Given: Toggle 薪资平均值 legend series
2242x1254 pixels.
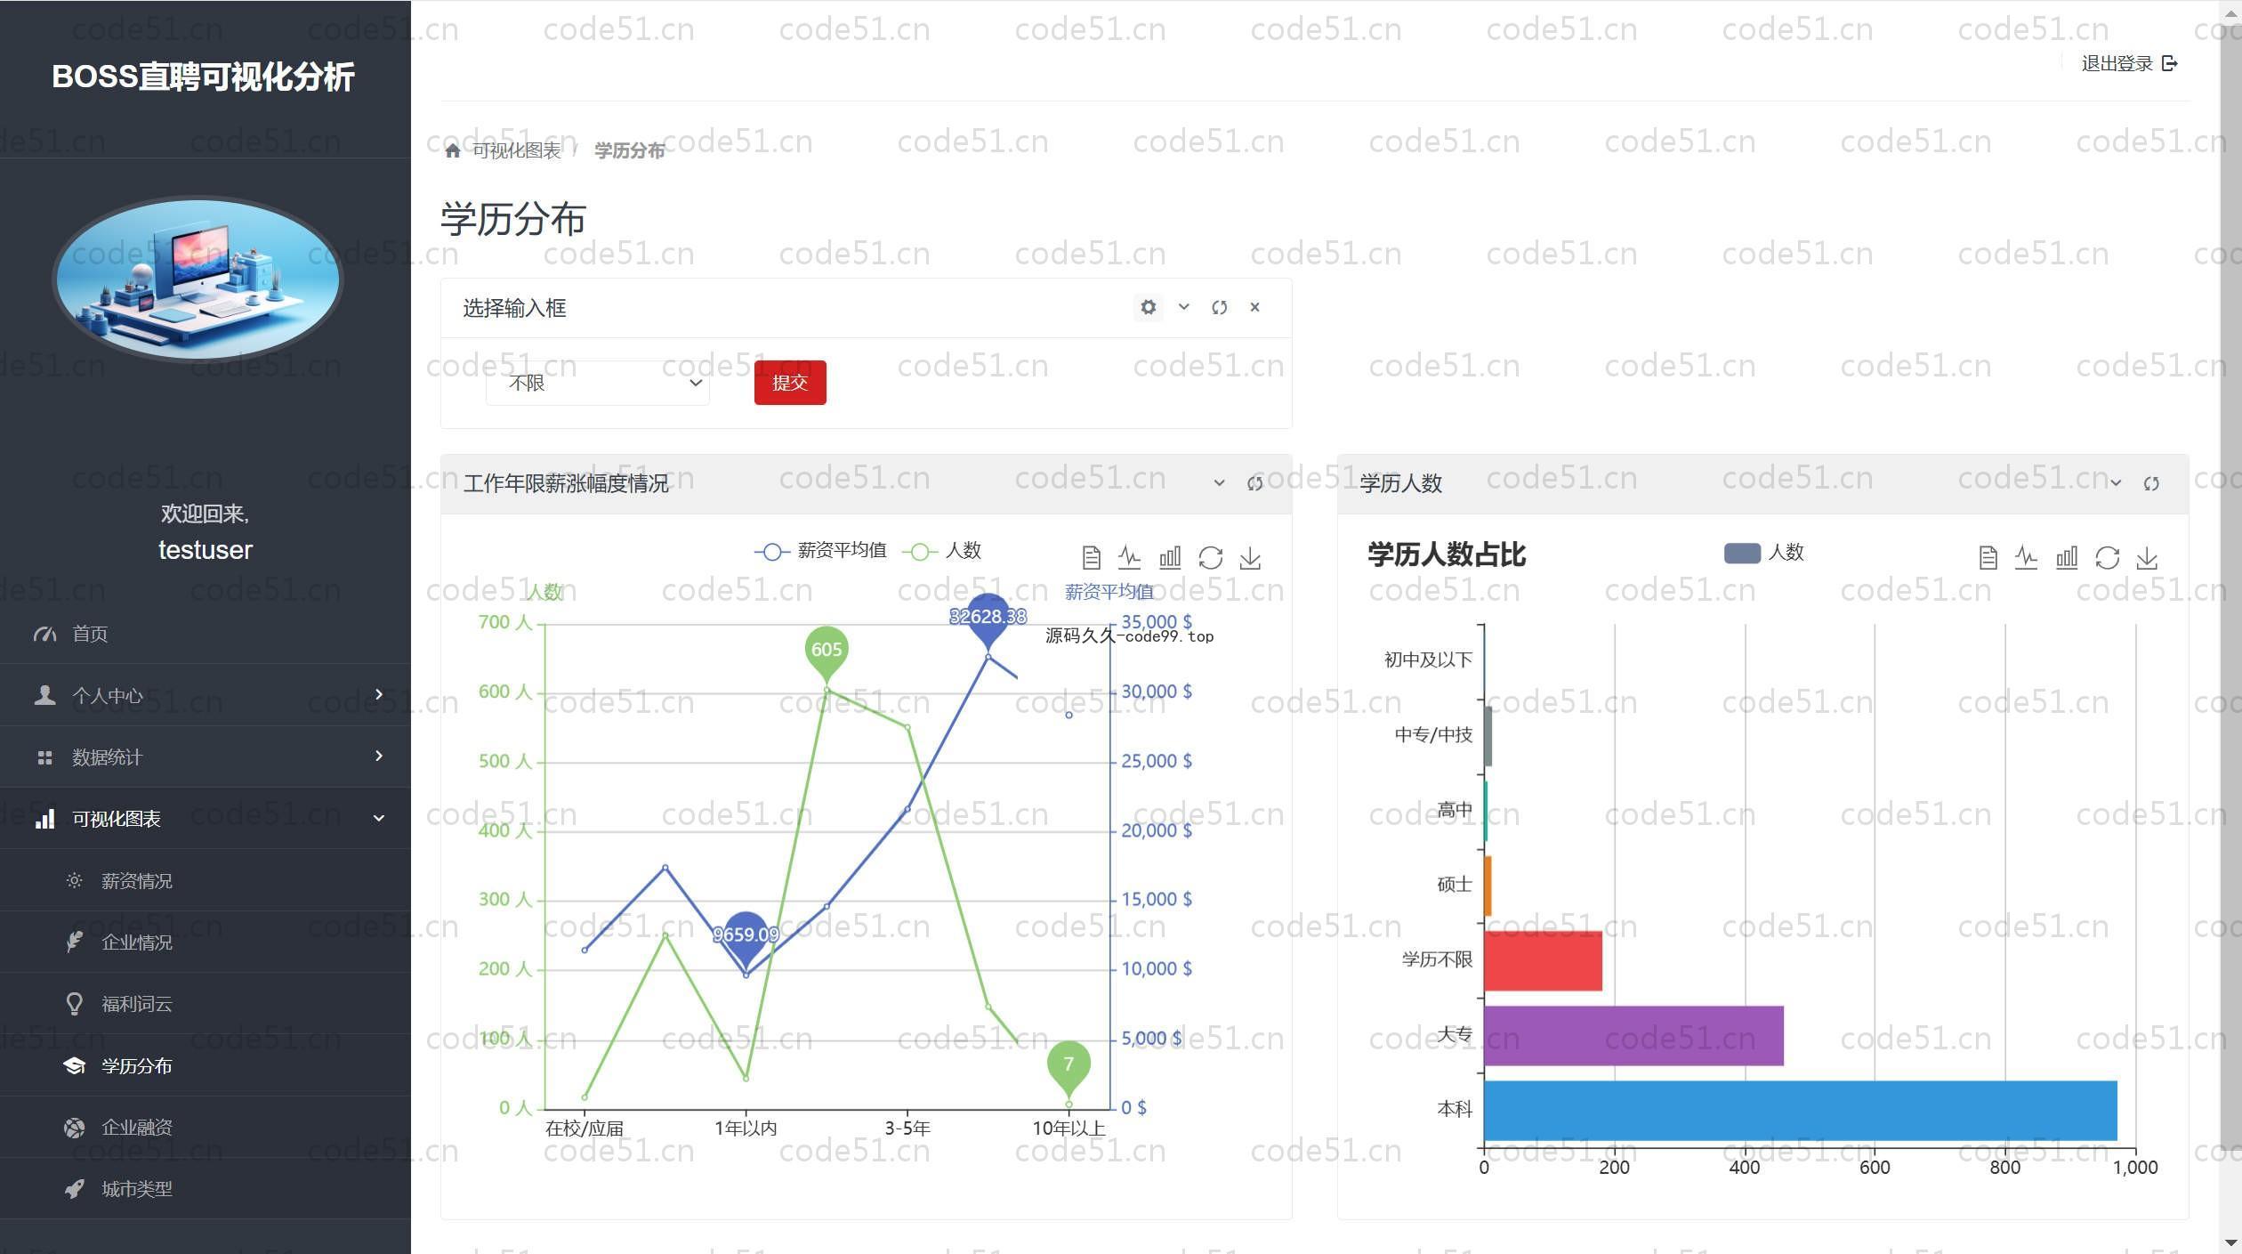Looking at the screenshot, I should 820,551.
